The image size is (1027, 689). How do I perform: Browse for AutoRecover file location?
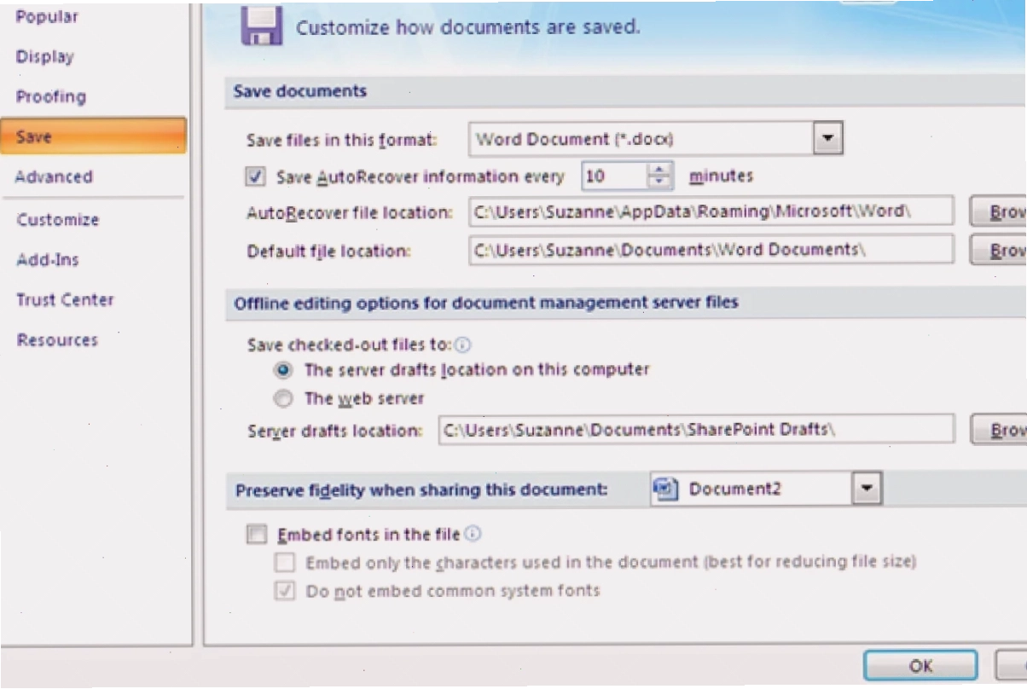coord(998,211)
